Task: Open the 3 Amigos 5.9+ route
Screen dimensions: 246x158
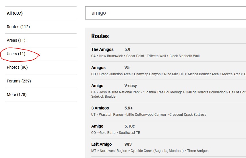Action: (x=100, y=108)
